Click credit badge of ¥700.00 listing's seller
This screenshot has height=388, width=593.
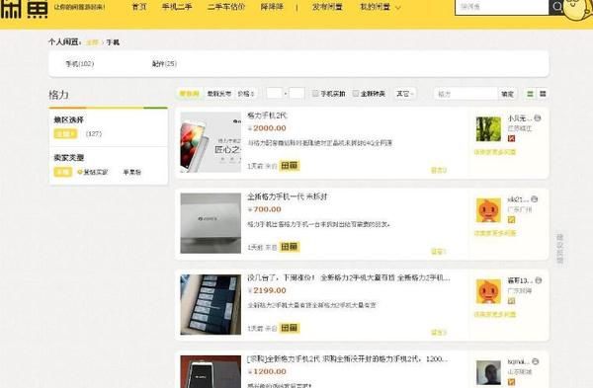point(511,219)
